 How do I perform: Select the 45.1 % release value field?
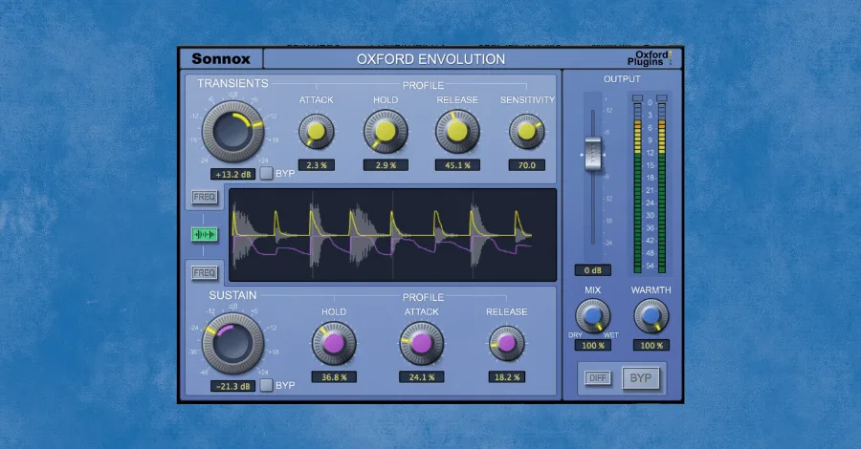tap(457, 165)
